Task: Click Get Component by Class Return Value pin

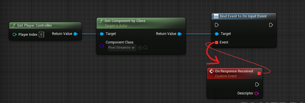Action: point(180,34)
